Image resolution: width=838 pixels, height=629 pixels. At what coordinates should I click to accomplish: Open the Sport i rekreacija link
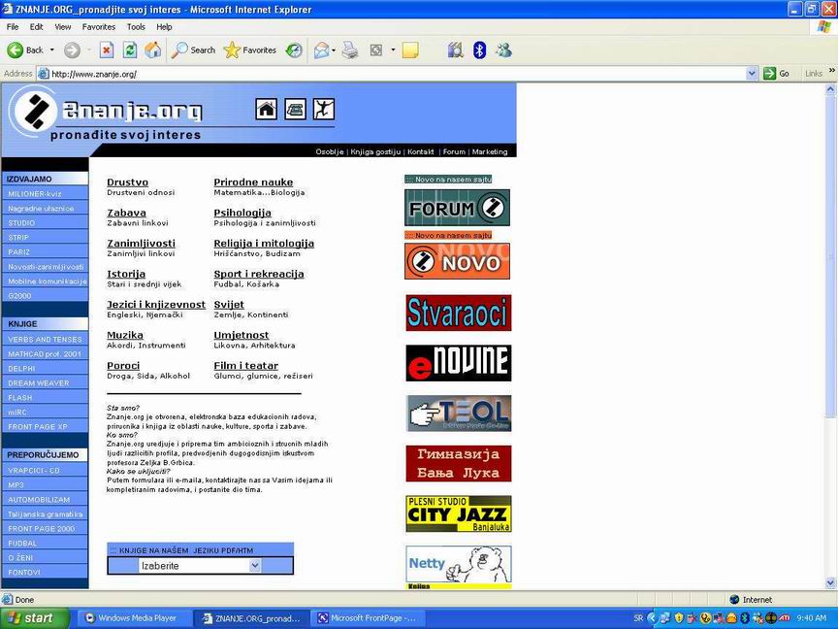pos(259,274)
